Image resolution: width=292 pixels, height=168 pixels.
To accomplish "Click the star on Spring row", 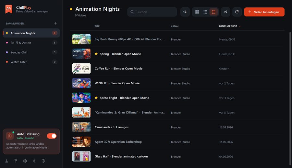I will [96, 54].
